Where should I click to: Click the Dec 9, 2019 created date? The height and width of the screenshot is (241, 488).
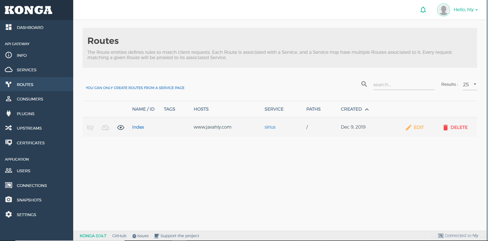tap(353, 127)
